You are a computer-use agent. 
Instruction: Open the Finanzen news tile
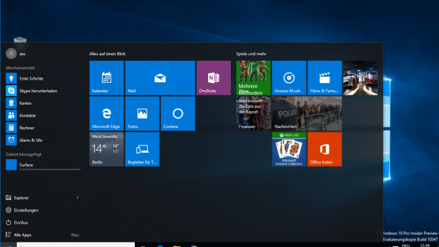pos(253,113)
